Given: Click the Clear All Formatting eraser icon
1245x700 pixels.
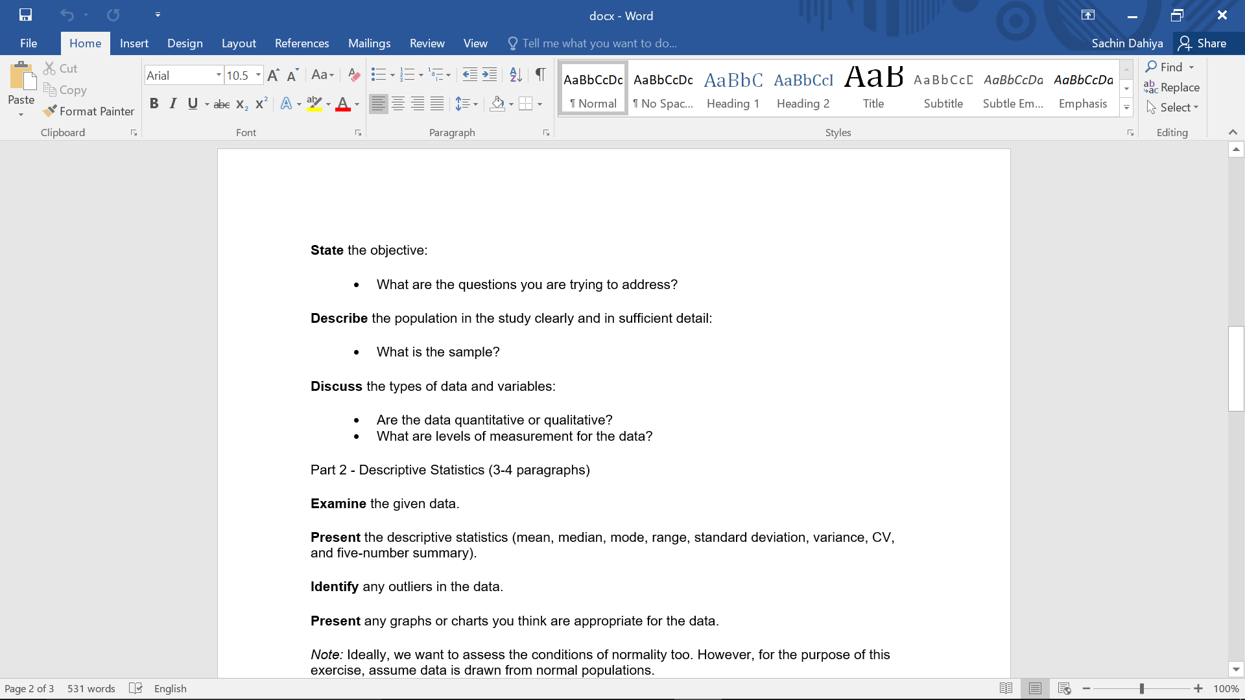Looking at the screenshot, I should [353, 75].
